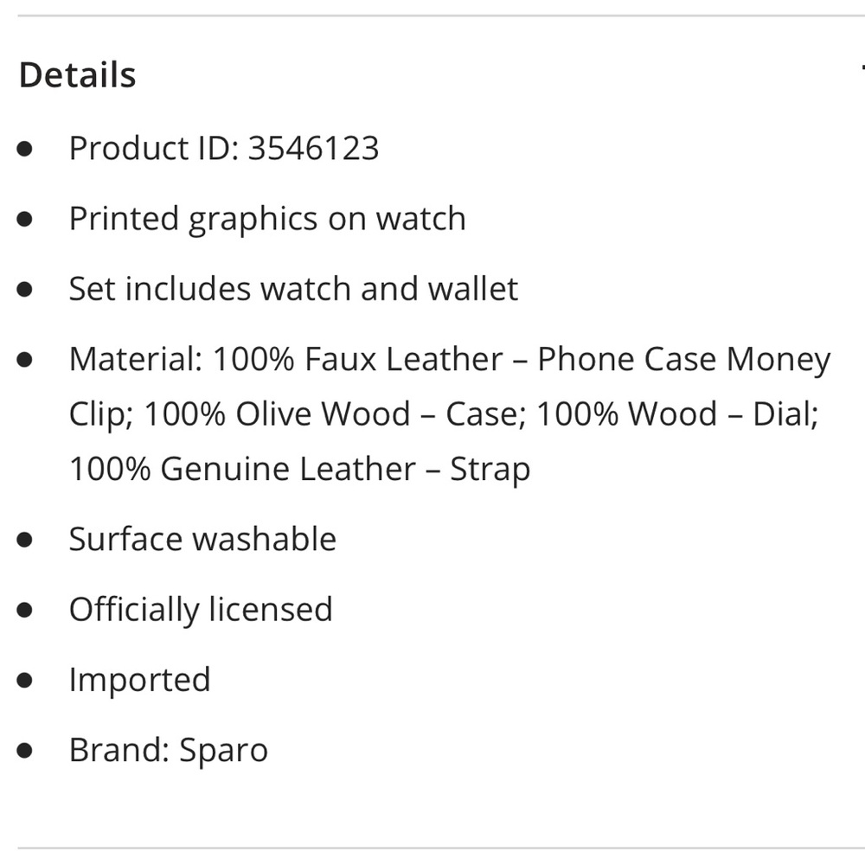Viewport: 865px width, 865px height.
Task: Click the Details section heading
Action: pyautogui.click(x=78, y=75)
